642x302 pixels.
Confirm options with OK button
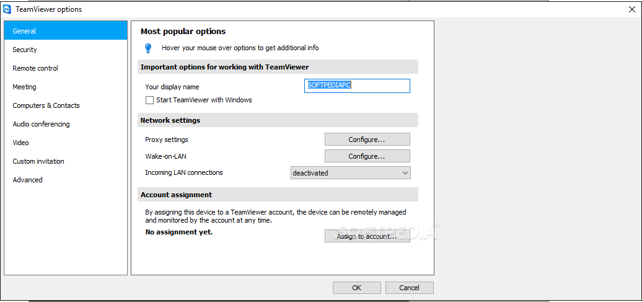point(356,288)
